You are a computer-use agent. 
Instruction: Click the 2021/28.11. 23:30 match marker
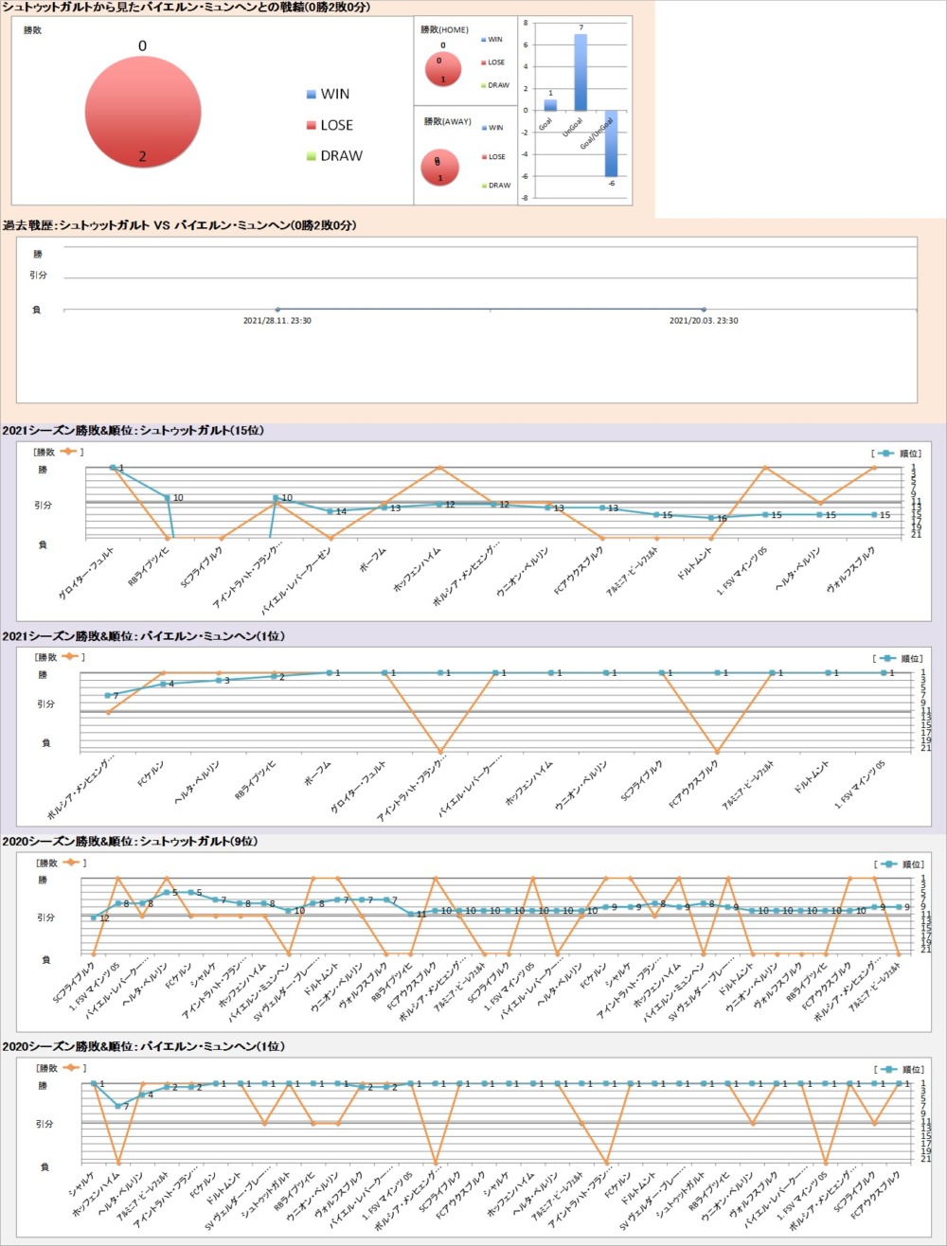[277, 310]
